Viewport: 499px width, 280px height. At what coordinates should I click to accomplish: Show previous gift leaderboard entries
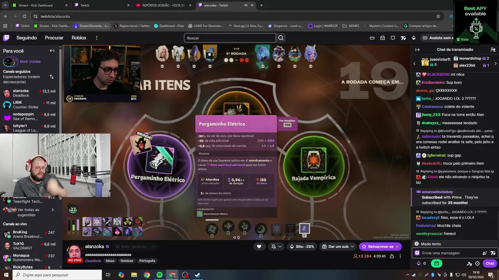point(414,63)
